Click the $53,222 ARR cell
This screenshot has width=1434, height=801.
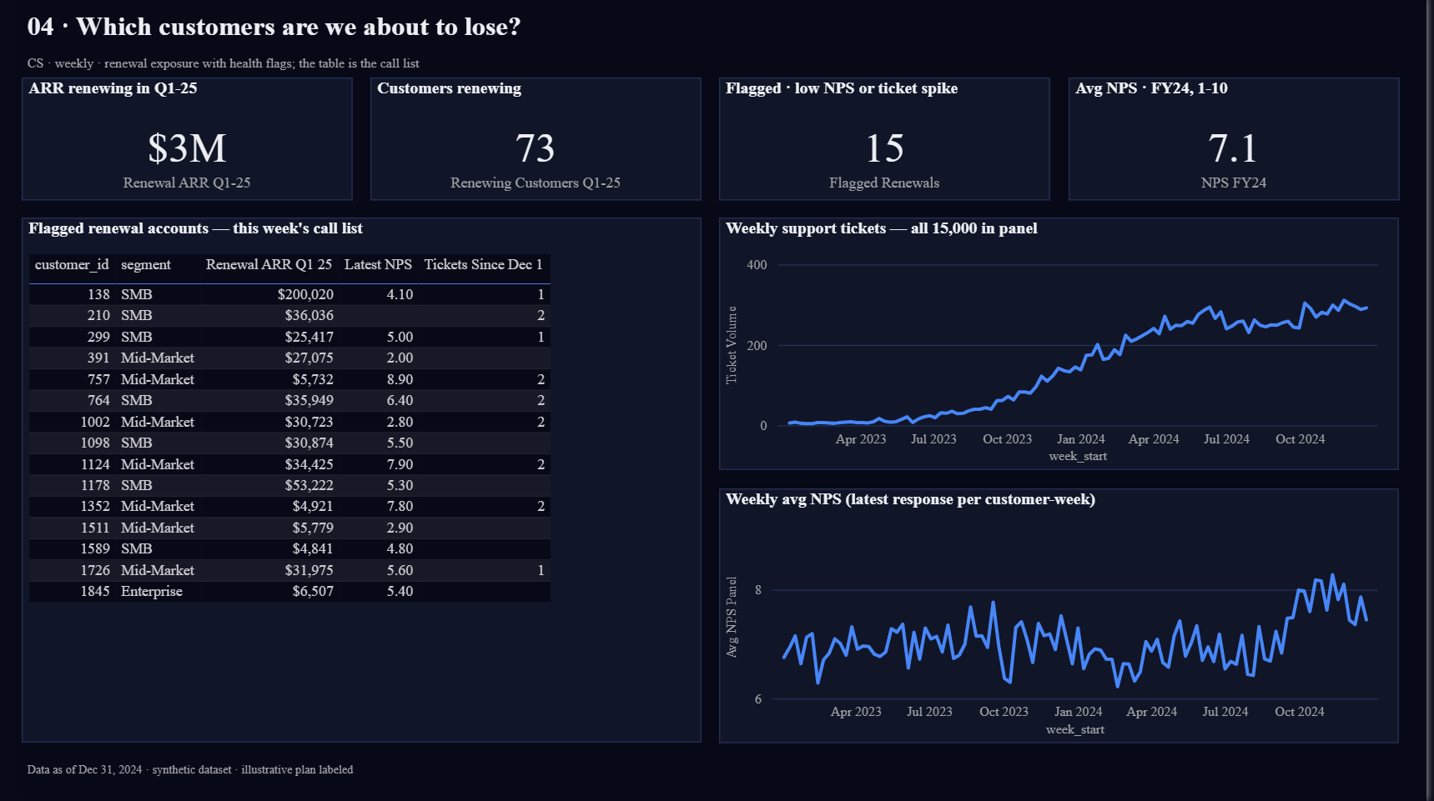tap(309, 485)
